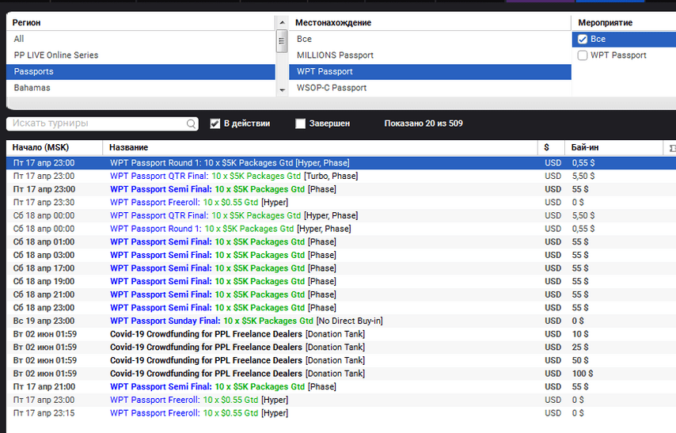Viewport: 676px width, 433px height.
Task: Select All in the Регион list
Action: click(x=141, y=40)
